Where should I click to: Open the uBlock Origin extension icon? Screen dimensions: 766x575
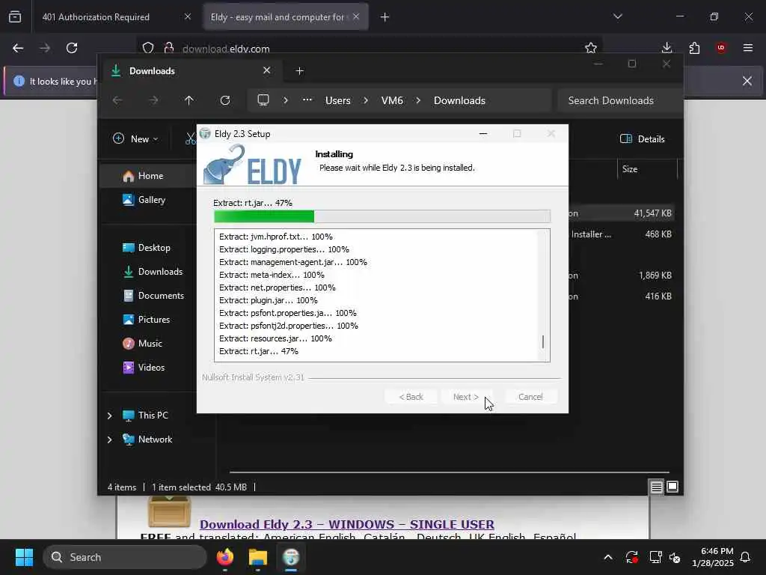(x=721, y=48)
